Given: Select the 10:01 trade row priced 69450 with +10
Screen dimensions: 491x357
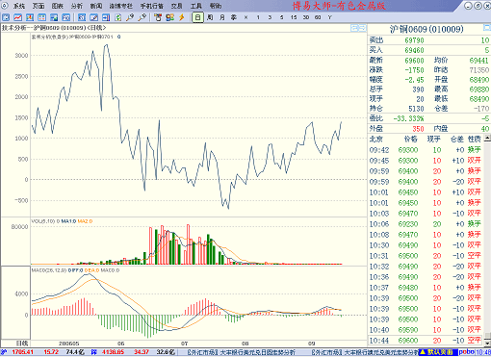Looking at the screenshot, I should tap(426, 192).
